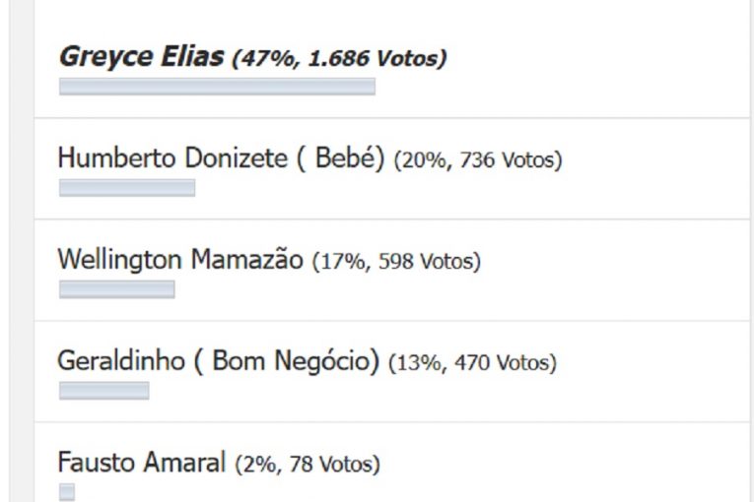Click the Geraldinho result row
The width and height of the screenshot is (754, 502).
point(641,372)
